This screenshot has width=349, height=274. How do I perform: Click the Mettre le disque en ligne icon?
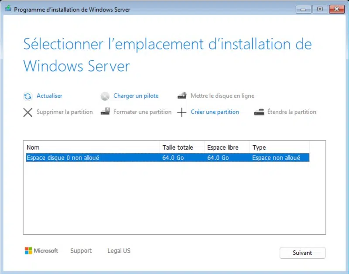pos(182,96)
